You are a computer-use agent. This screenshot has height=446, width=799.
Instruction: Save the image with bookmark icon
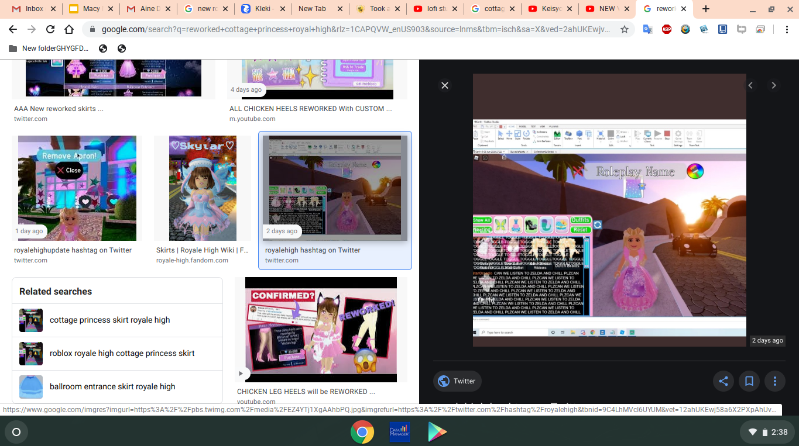coord(749,381)
